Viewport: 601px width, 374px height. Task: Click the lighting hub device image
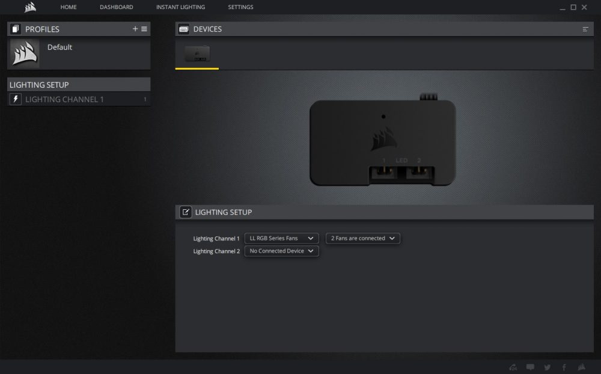pyautogui.click(x=382, y=140)
